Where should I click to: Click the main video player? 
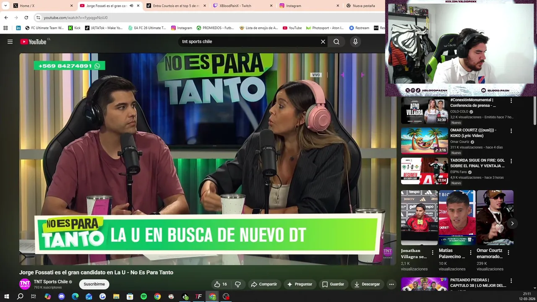click(x=208, y=159)
